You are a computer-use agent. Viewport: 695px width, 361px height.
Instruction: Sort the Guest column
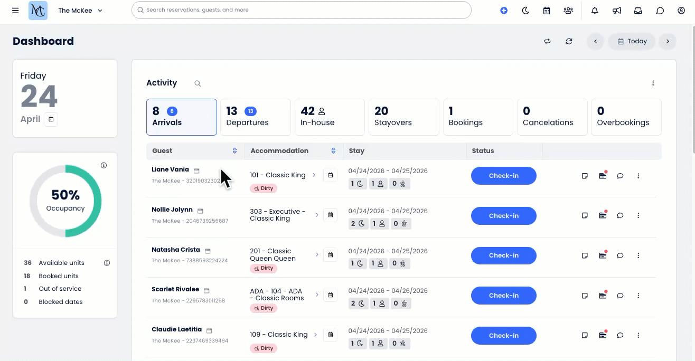234,150
